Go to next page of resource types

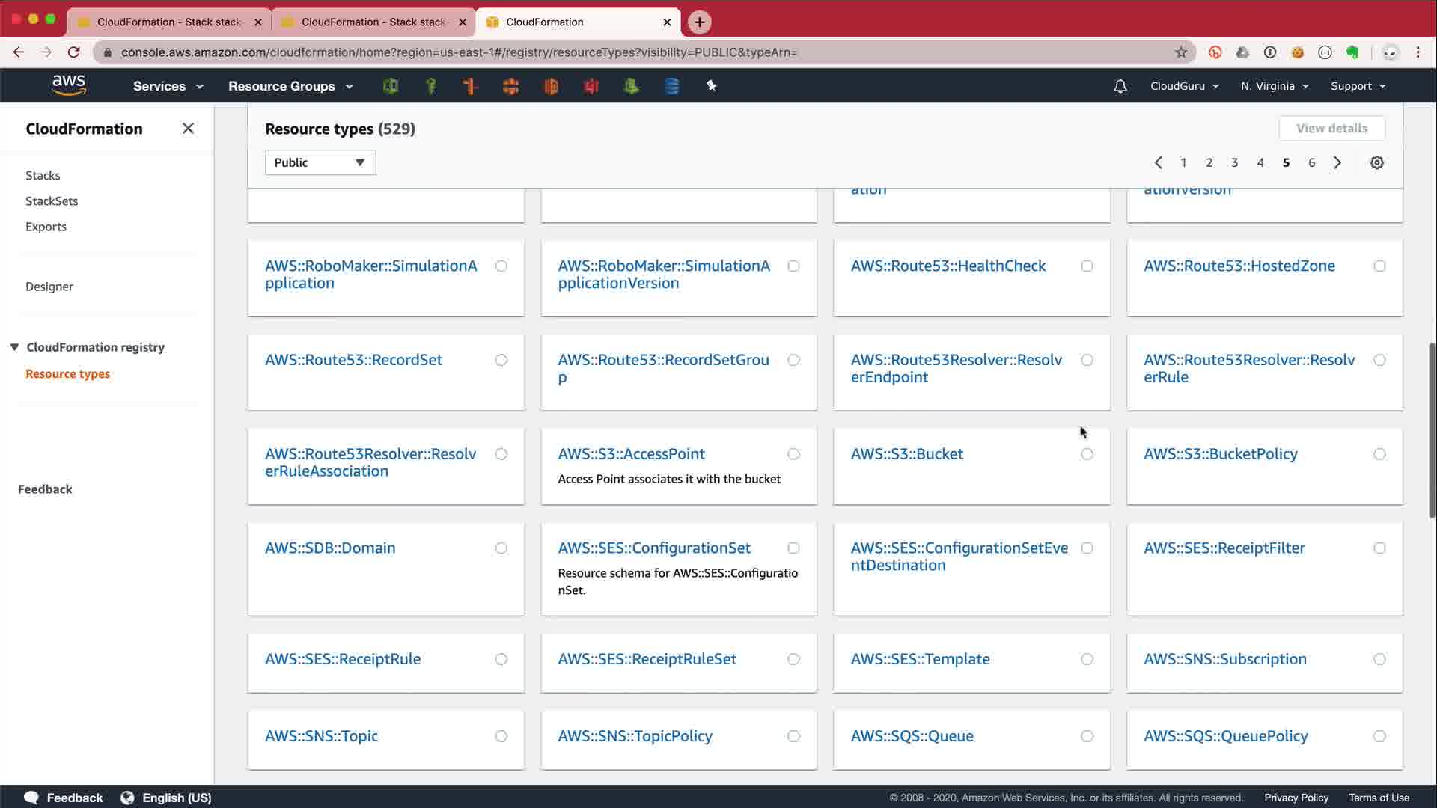[1337, 162]
